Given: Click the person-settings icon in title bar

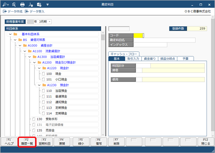Looking at the screenshot, I should coord(31,5).
